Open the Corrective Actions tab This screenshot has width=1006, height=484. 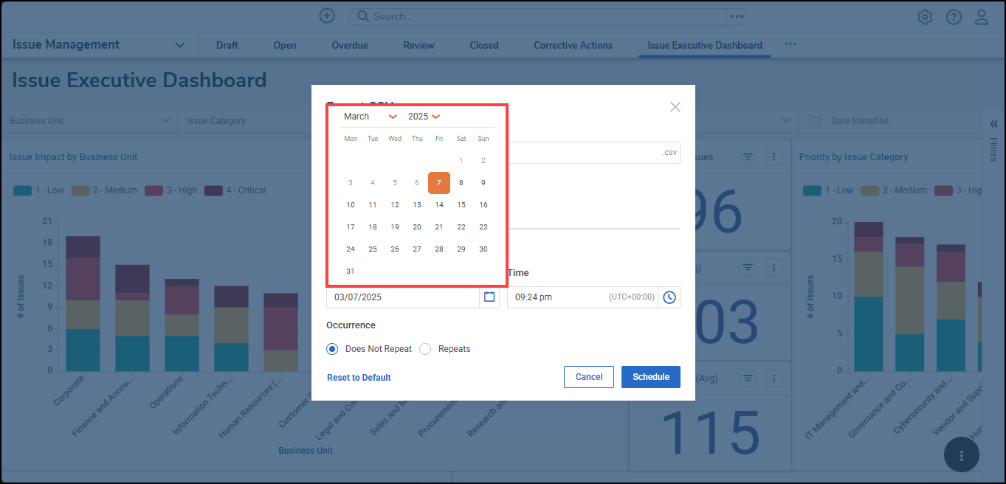click(573, 45)
